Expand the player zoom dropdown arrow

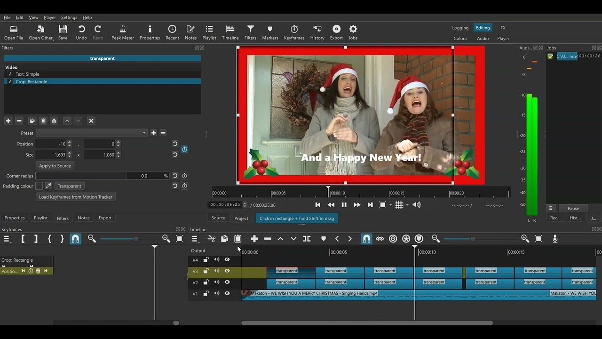point(391,205)
